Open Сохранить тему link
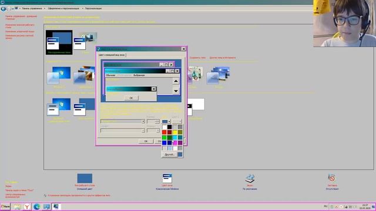The height and width of the screenshot is (211, 376). pyautogui.click(x=197, y=57)
